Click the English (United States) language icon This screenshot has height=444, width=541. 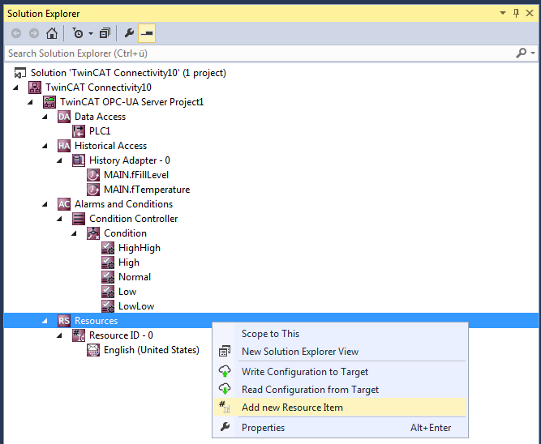pos(93,350)
